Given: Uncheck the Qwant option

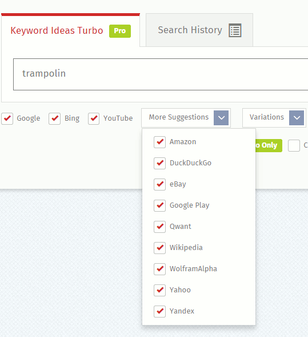Looking at the screenshot, I should [x=159, y=227].
